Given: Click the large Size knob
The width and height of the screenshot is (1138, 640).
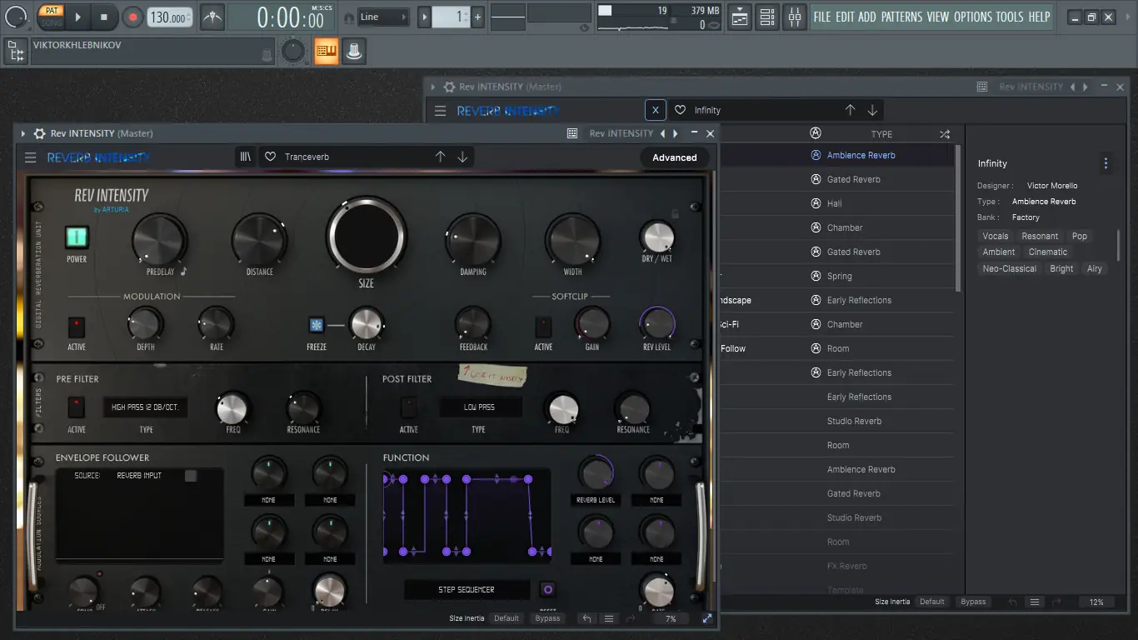Looking at the screenshot, I should 367,236.
